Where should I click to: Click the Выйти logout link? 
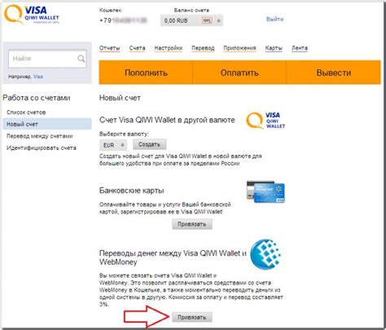point(274,19)
